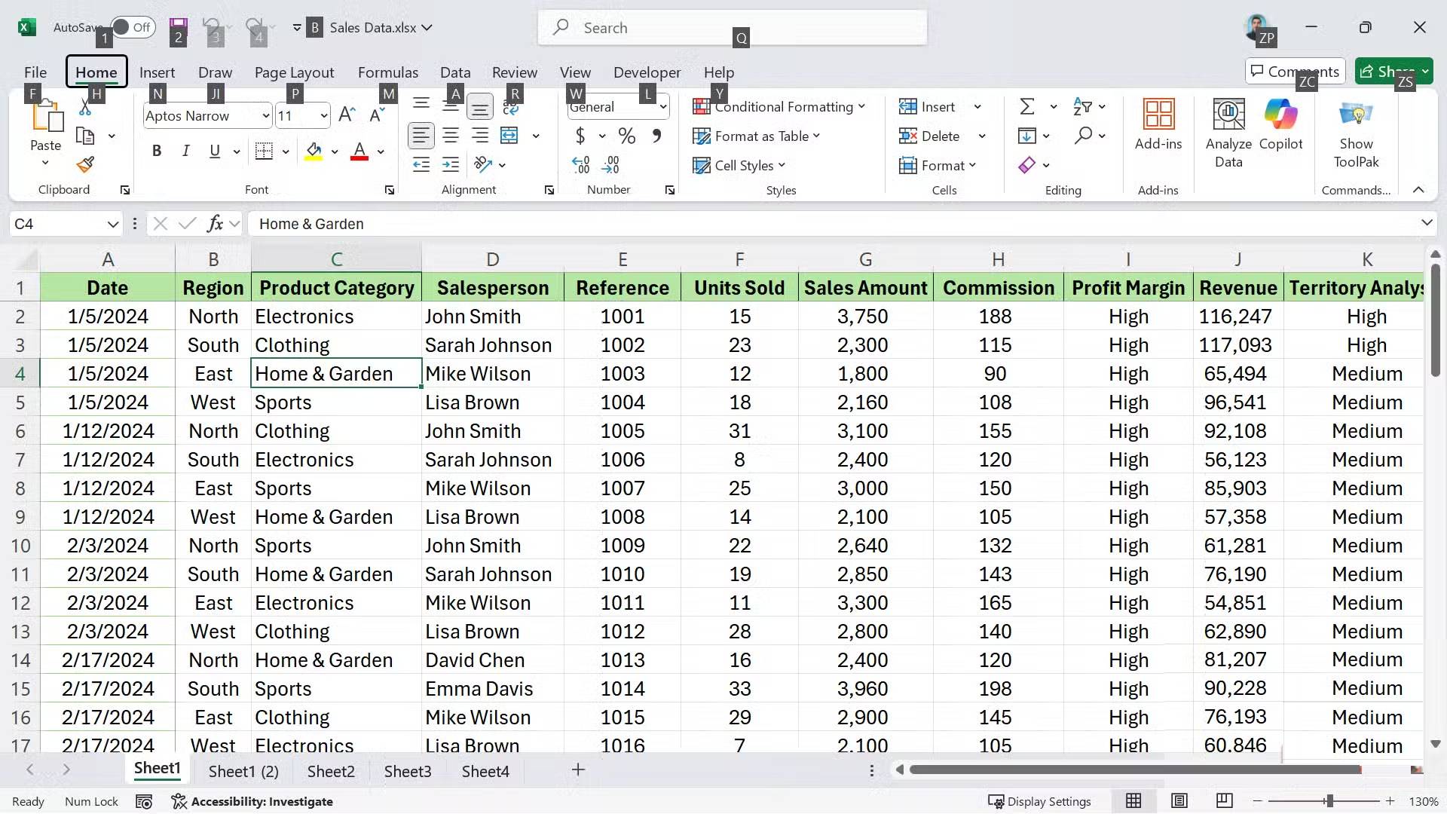Apply italic formatting
This screenshot has height=814, width=1447.
pos(185,151)
